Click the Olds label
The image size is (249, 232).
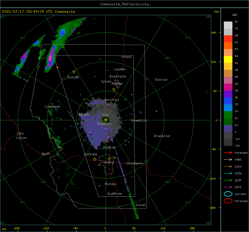105,115
